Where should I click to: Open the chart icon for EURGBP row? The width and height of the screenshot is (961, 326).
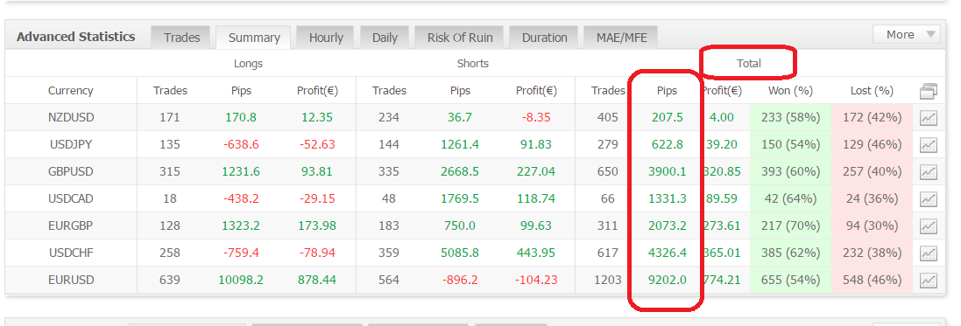pyautogui.click(x=929, y=225)
